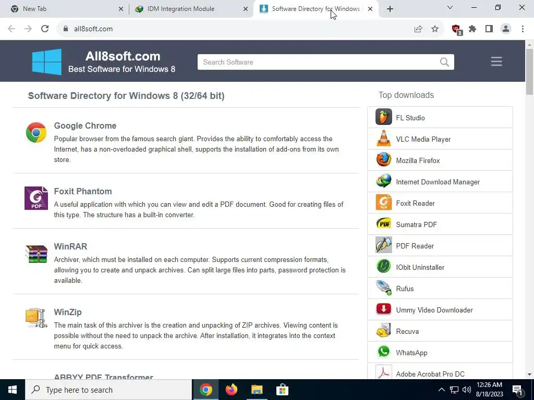Open the Foxit Phantom title link
The width and height of the screenshot is (534, 400).
pyautogui.click(x=83, y=191)
